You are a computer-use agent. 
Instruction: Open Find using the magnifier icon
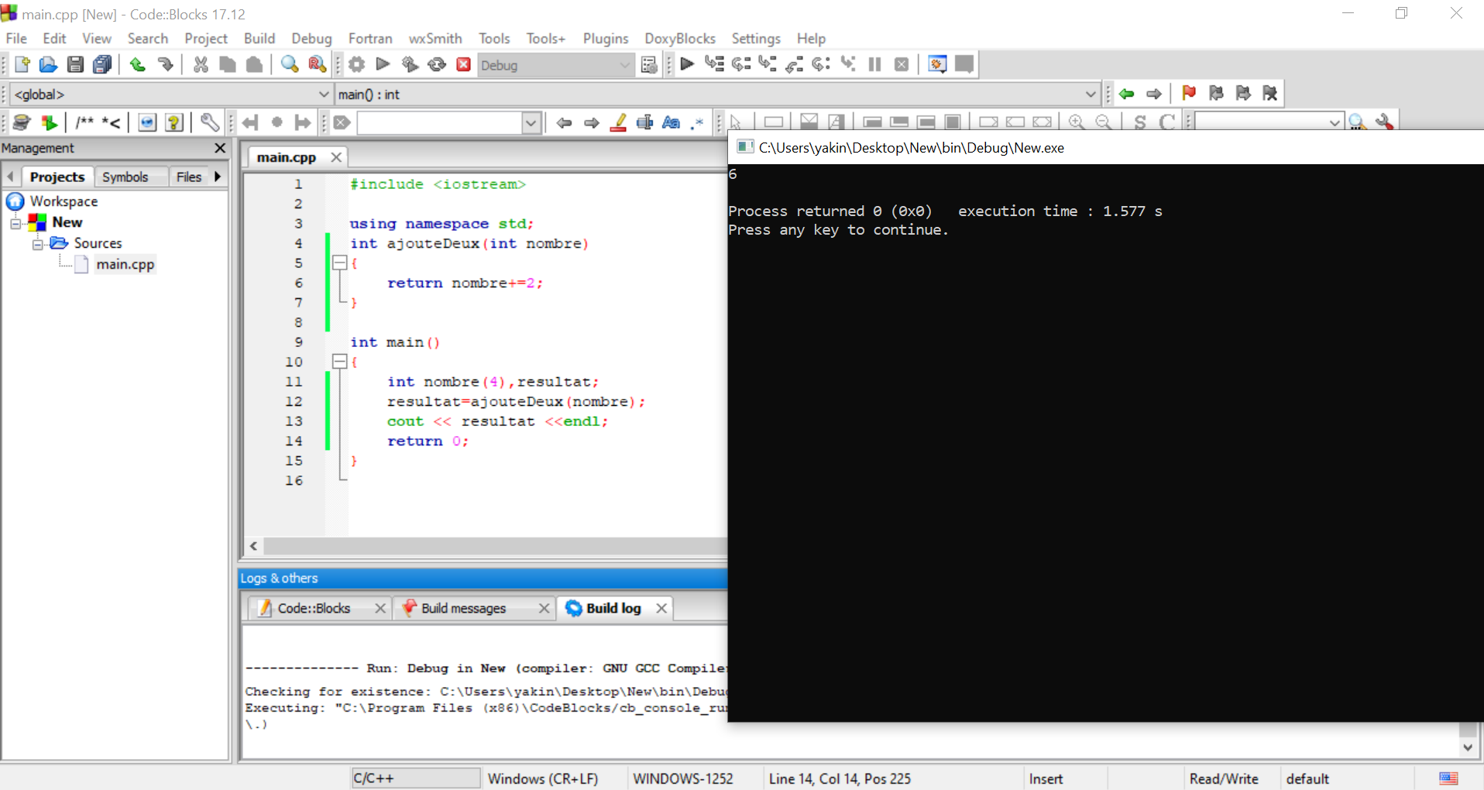[289, 64]
